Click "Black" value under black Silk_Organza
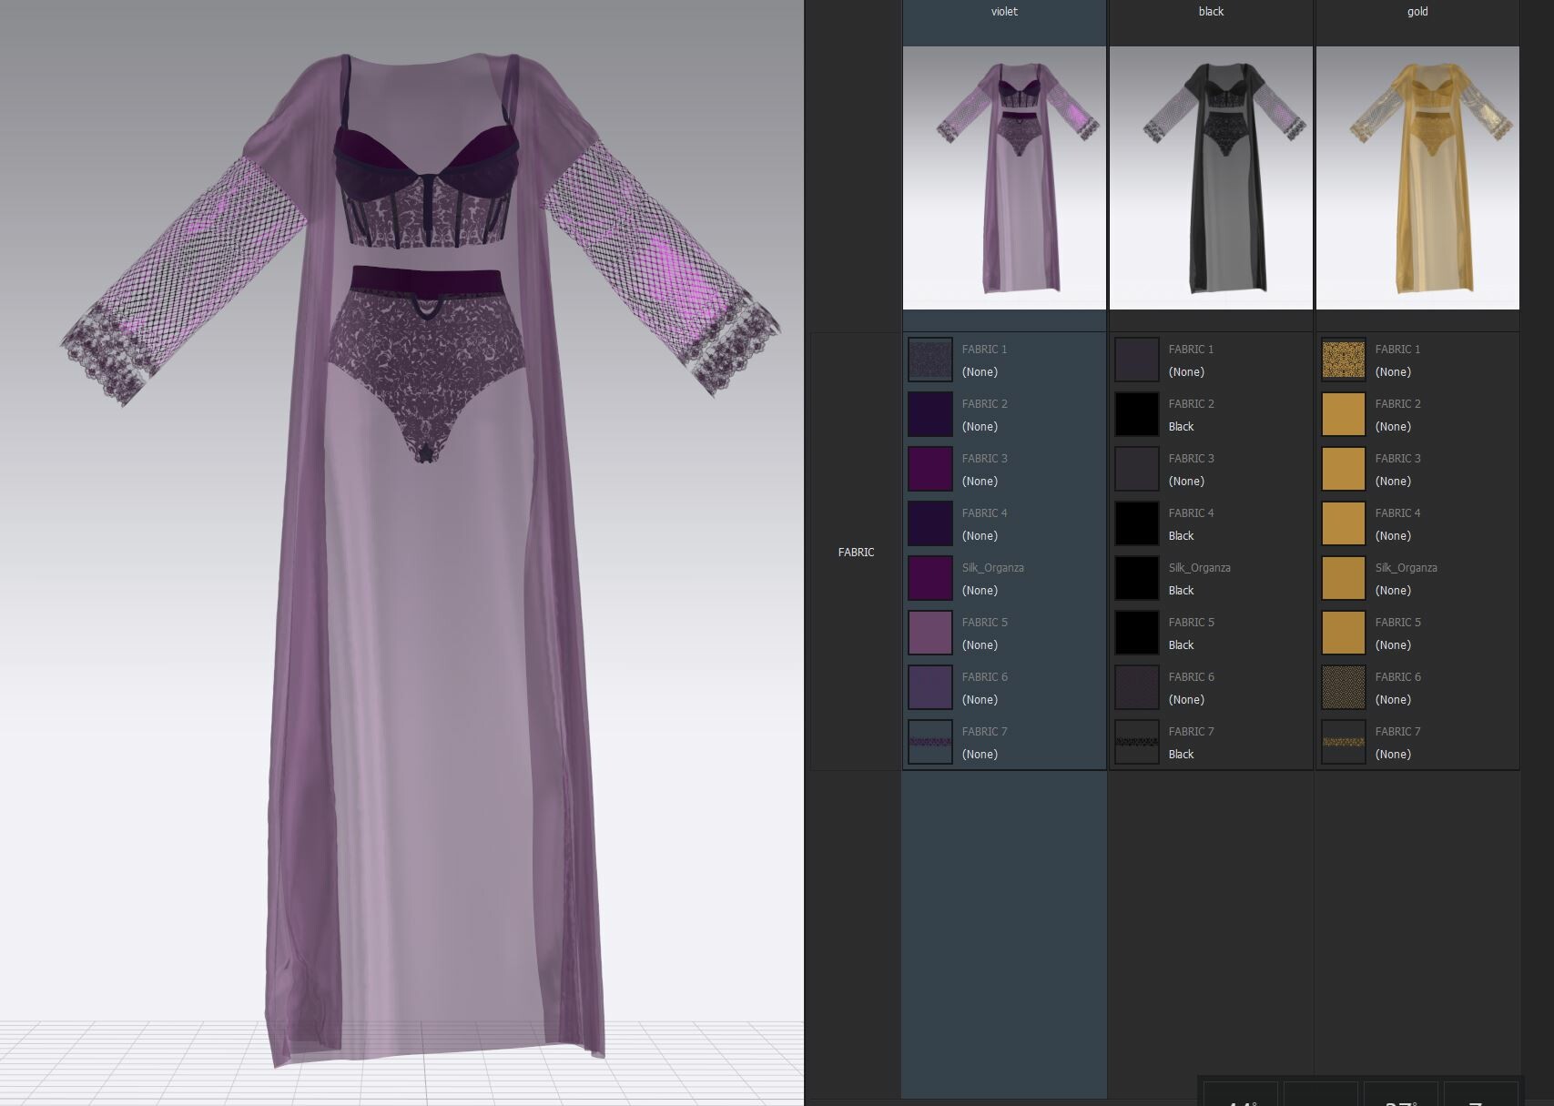Image resolution: width=1554 pixels, height=1106 pixels. coord(1181,590)
